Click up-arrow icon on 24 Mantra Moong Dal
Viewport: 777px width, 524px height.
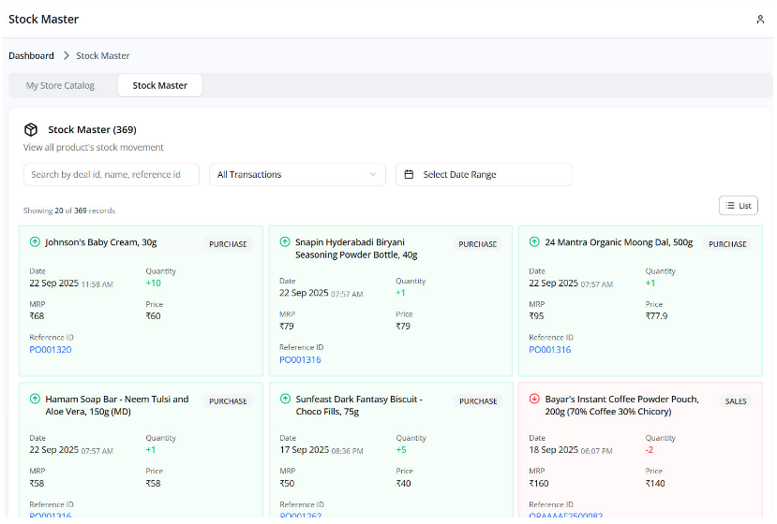(534, 242)
